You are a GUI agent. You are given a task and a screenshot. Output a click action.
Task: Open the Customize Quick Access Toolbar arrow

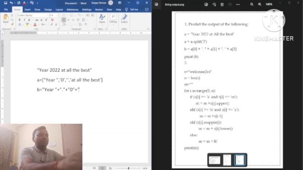(x=37, y=3)
